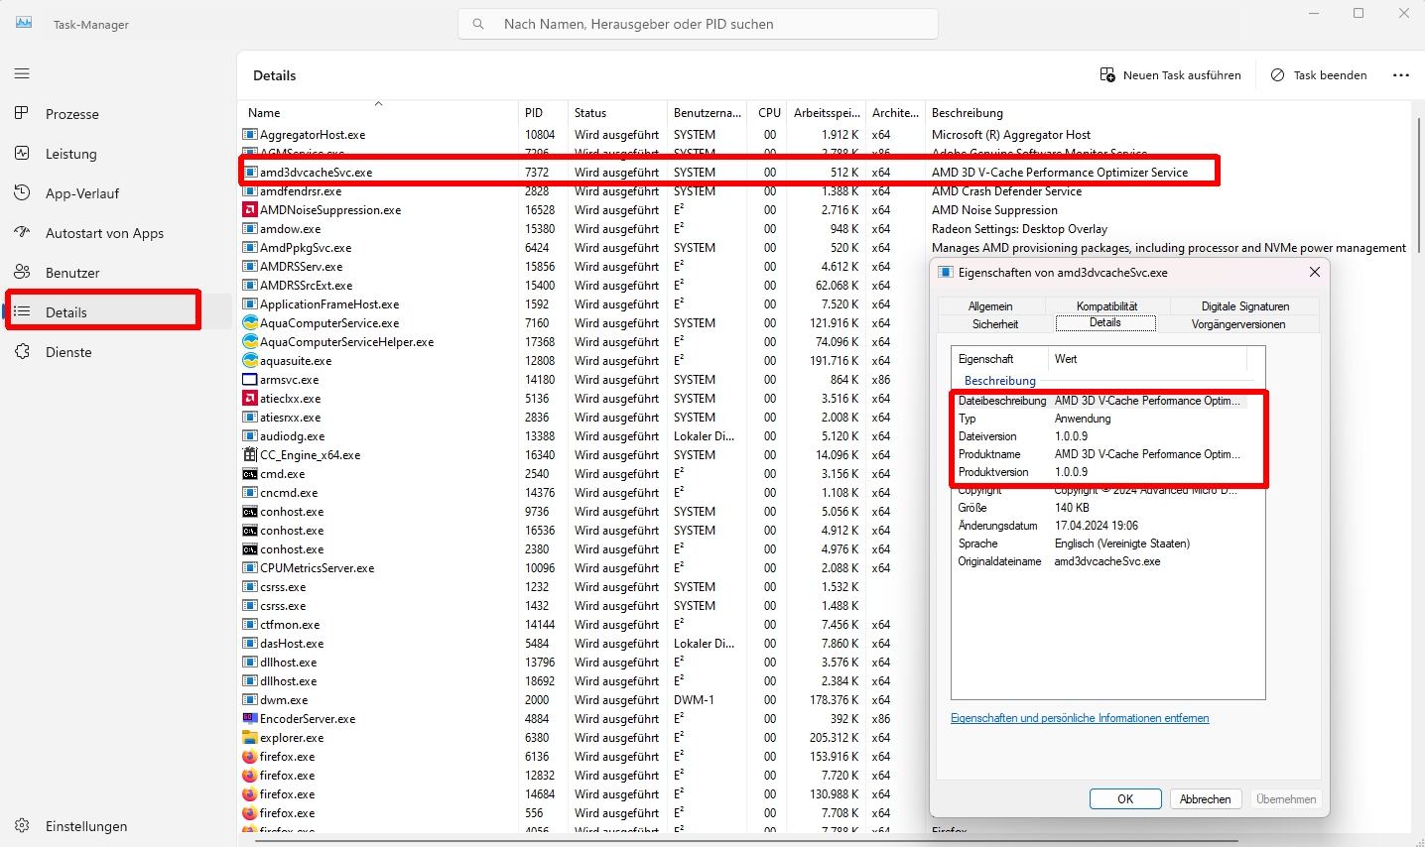Click Neuen Task ausführen
The height and width of the screenshot is (847, 1425).
[x=1171, y=75]
